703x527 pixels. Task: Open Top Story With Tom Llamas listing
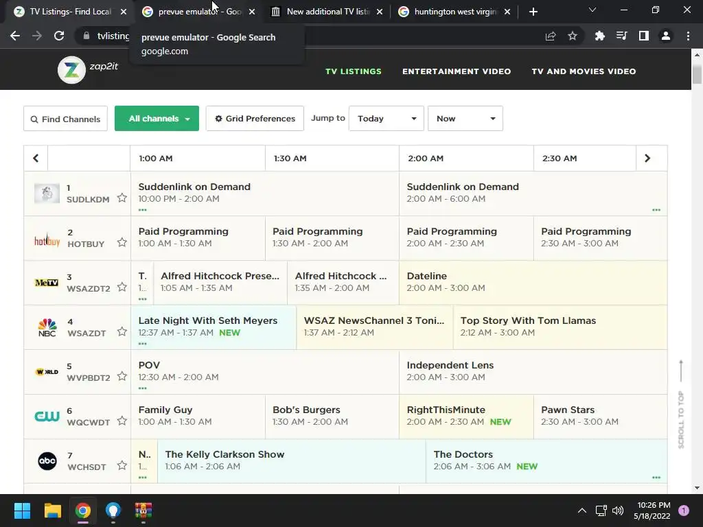coord(560,327)
